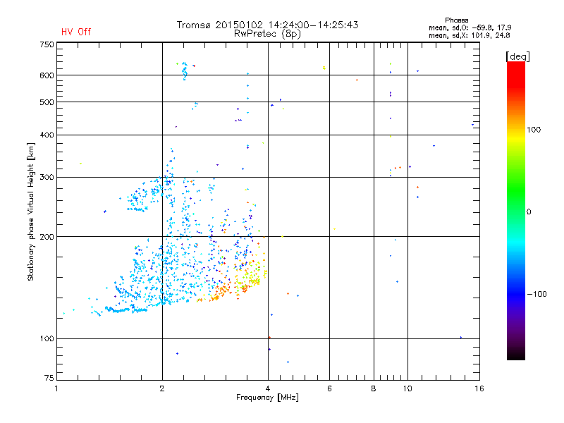Click the 'mean, sd,X: 101.9, 24.8' line
Screen dimensions: 564x423
click(469, 35)
